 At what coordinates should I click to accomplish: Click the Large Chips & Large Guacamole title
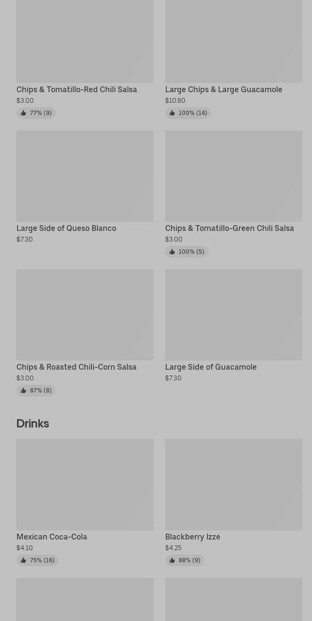[x=223, y=89]
